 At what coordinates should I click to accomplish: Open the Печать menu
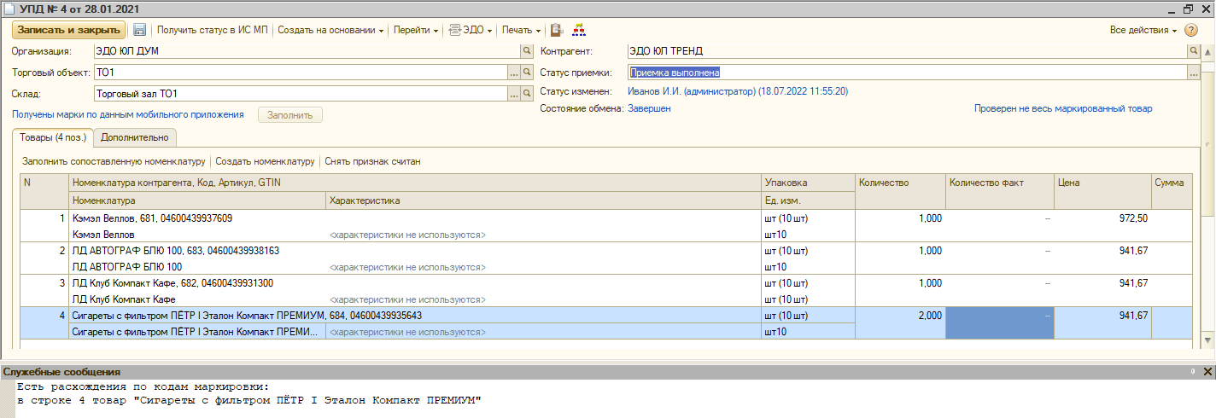pyautogui.click(x=521, y=30)
